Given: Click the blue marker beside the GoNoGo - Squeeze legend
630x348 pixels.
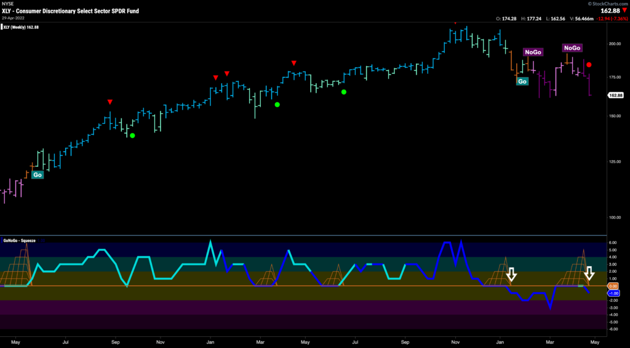Looking at the screenshot, I should click(2, 241).
